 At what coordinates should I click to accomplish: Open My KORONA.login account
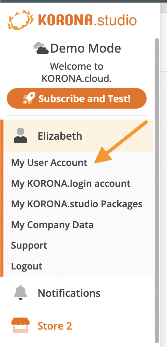71,183
